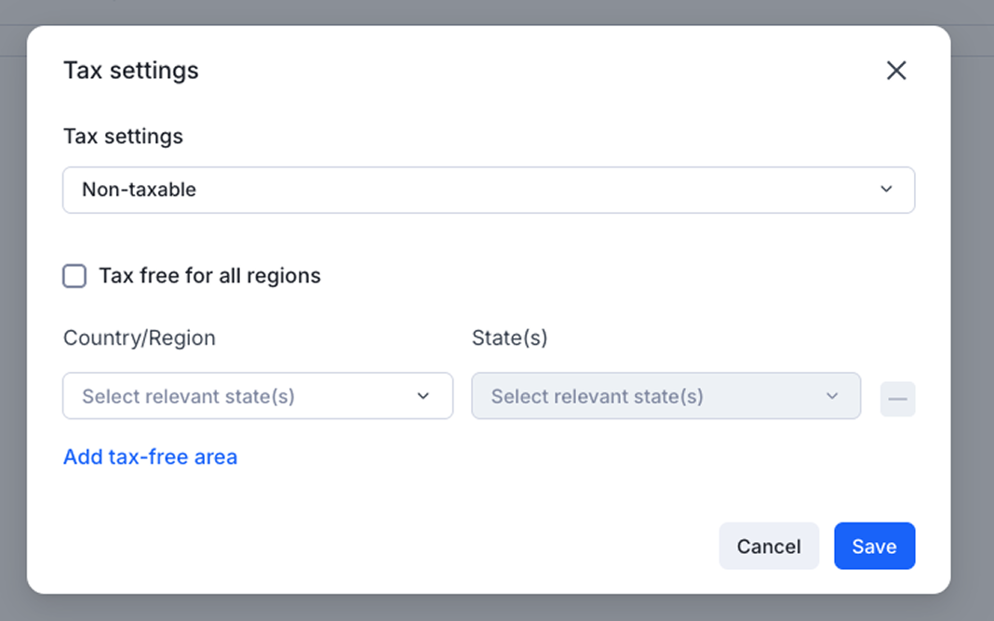Click the "State(s)" field label
This screenshot has height=621, width=994.
[x=509, y=337]
